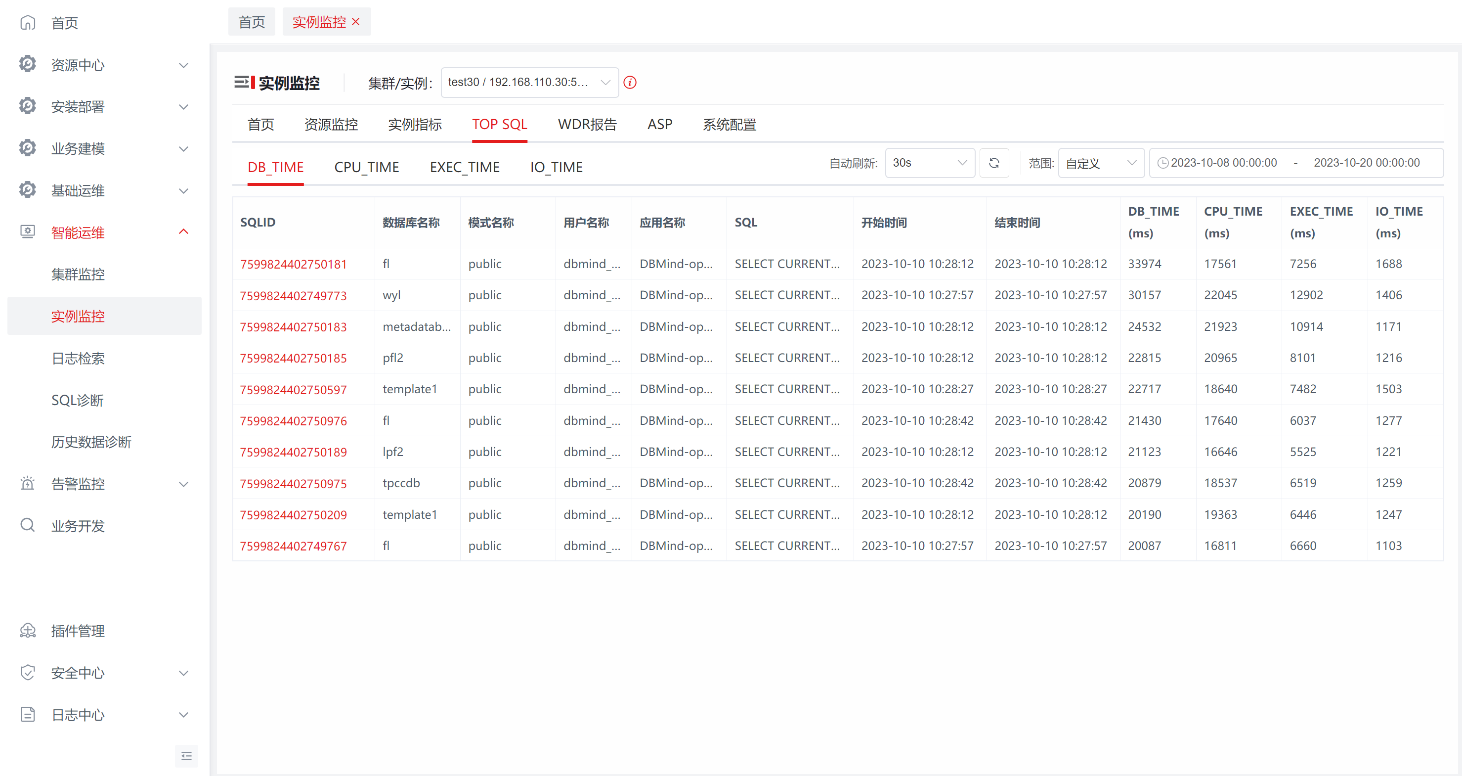Image resolution: width=1462 pixels, height=776 pixels.
Task: Open SQLID link 7599824402750597
Action: coord(293,390)
